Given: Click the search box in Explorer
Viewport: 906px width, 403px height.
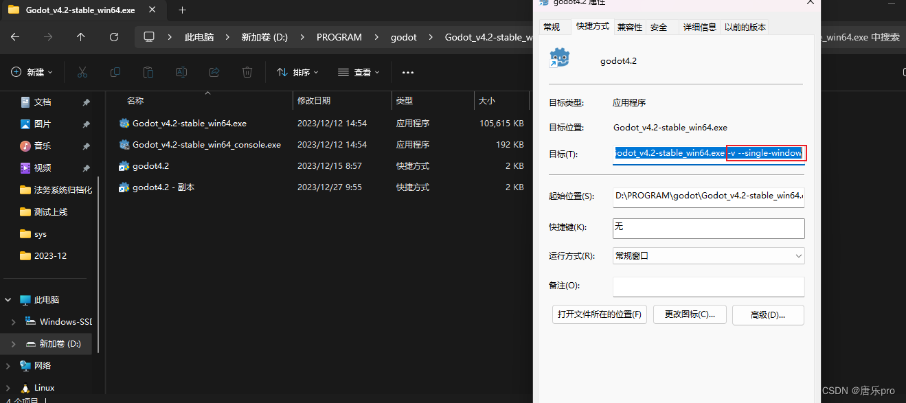Looking at the screenshot, I should pyautogui.click(x=862, y=37).
